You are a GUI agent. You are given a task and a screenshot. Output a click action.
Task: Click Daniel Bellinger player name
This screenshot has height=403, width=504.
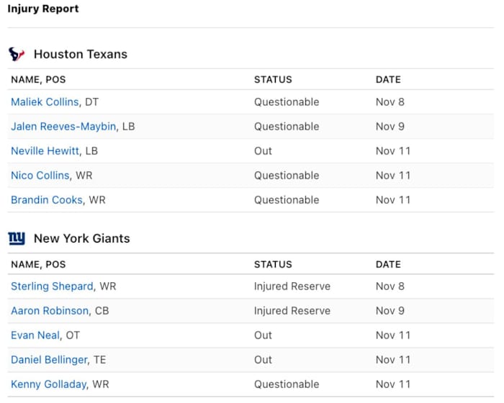[49, 360]
